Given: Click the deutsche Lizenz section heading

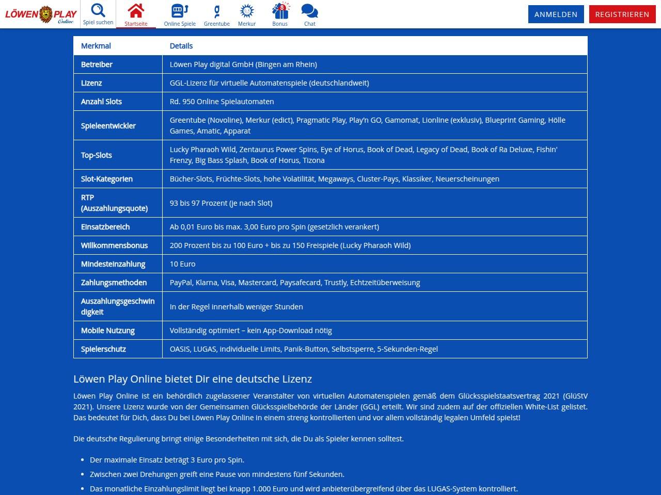Looking at the screenshot, I should 193,379.
